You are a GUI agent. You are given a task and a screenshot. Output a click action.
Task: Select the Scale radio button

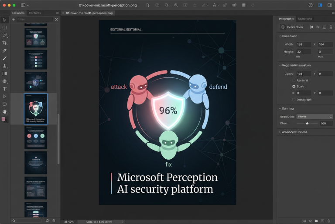(x=294, y=86)
